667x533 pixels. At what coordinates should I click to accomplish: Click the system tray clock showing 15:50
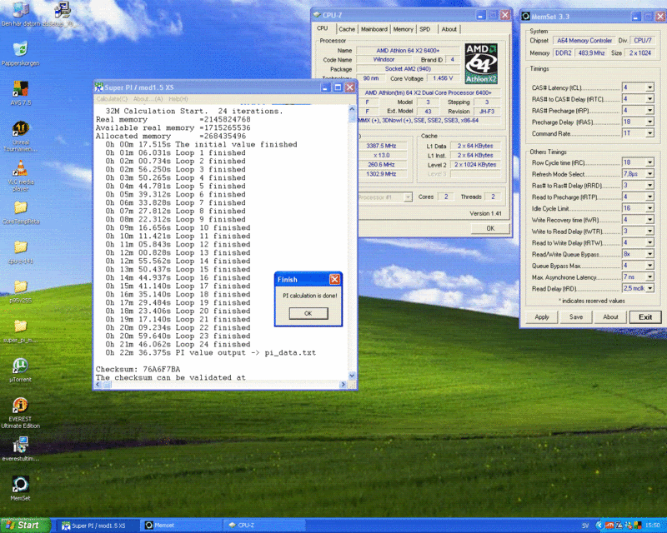tap(653, 526)
